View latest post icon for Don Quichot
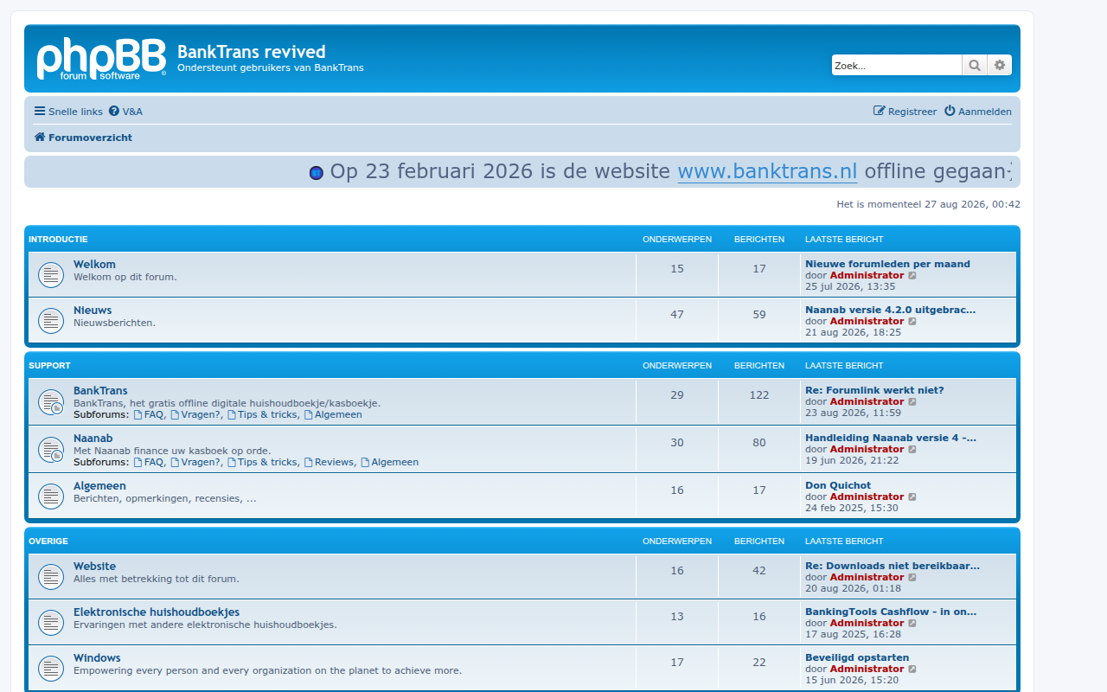Screen dimensions: 1107x692 click(x=912, y=497)
